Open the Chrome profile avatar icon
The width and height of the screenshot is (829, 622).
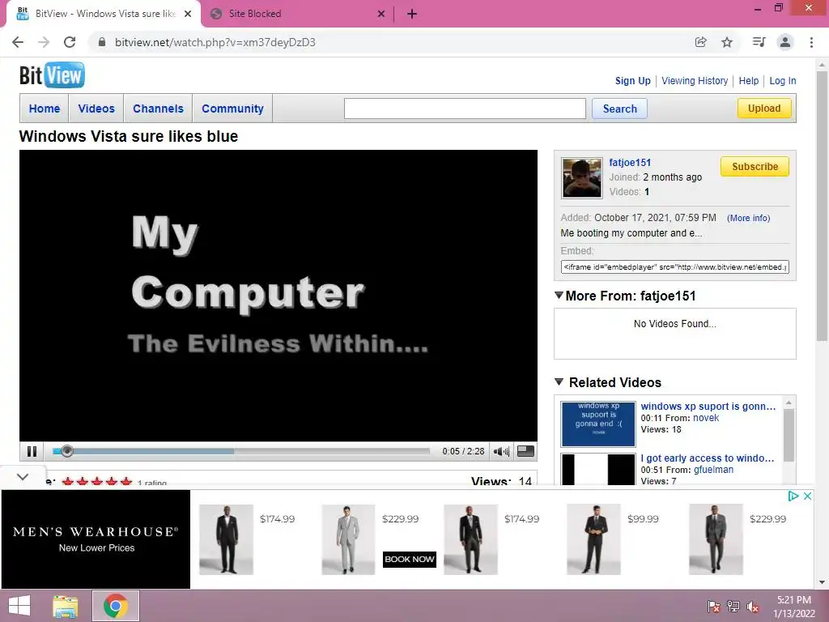tap(785, 42)
